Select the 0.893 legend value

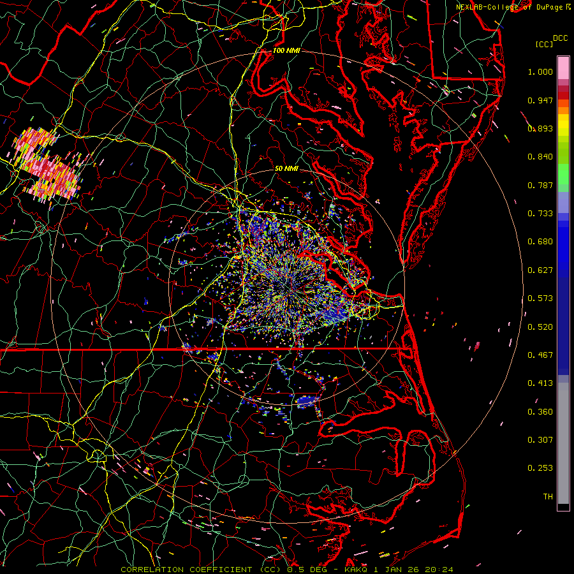540,128
